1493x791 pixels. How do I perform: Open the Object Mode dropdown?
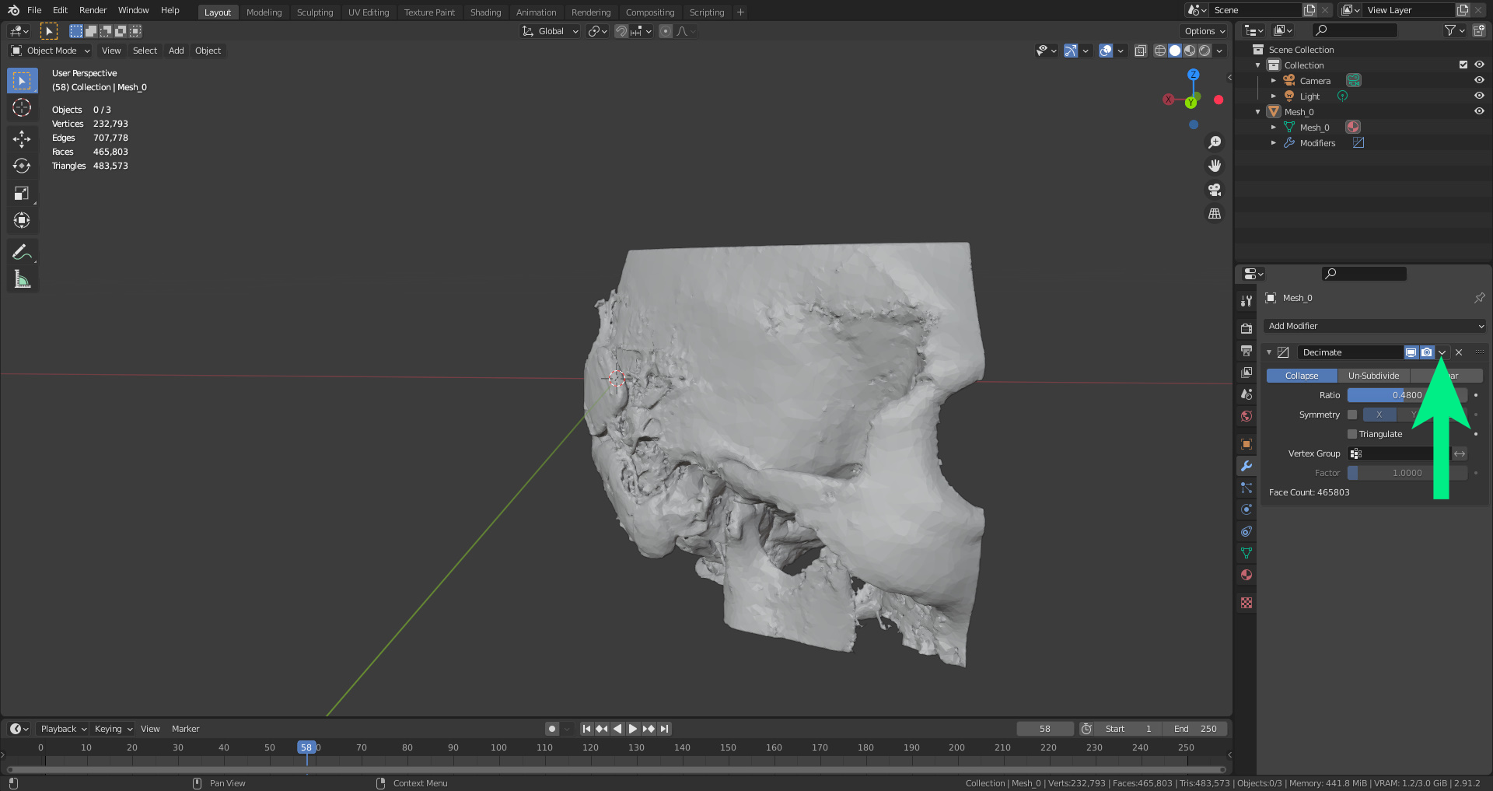(51, 51)
